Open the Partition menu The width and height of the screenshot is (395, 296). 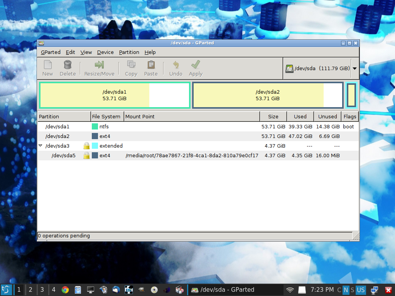pos(129,52)
